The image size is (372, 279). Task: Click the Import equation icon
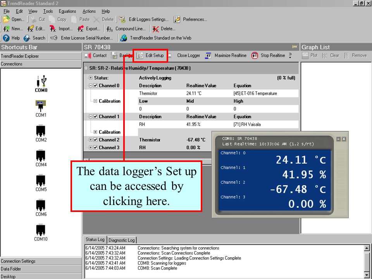pyautogui.click(x=53, y=29)
